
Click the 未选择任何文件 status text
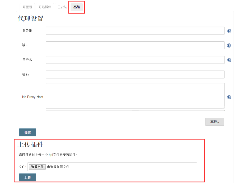(58, 167)
